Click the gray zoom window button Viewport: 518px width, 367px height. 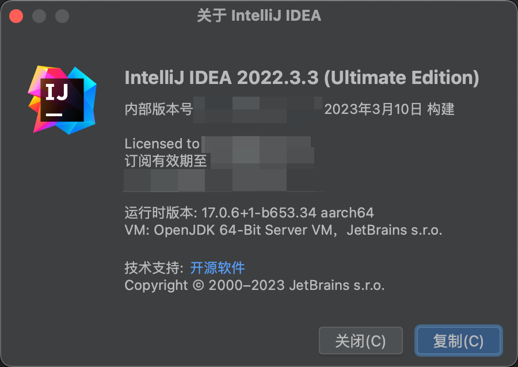click(62, 16)
